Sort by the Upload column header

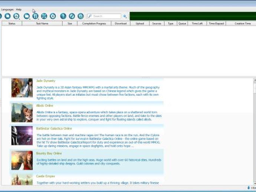point(140,23)
